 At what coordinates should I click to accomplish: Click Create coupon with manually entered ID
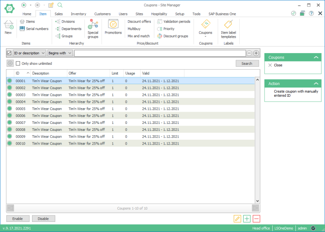296,94
